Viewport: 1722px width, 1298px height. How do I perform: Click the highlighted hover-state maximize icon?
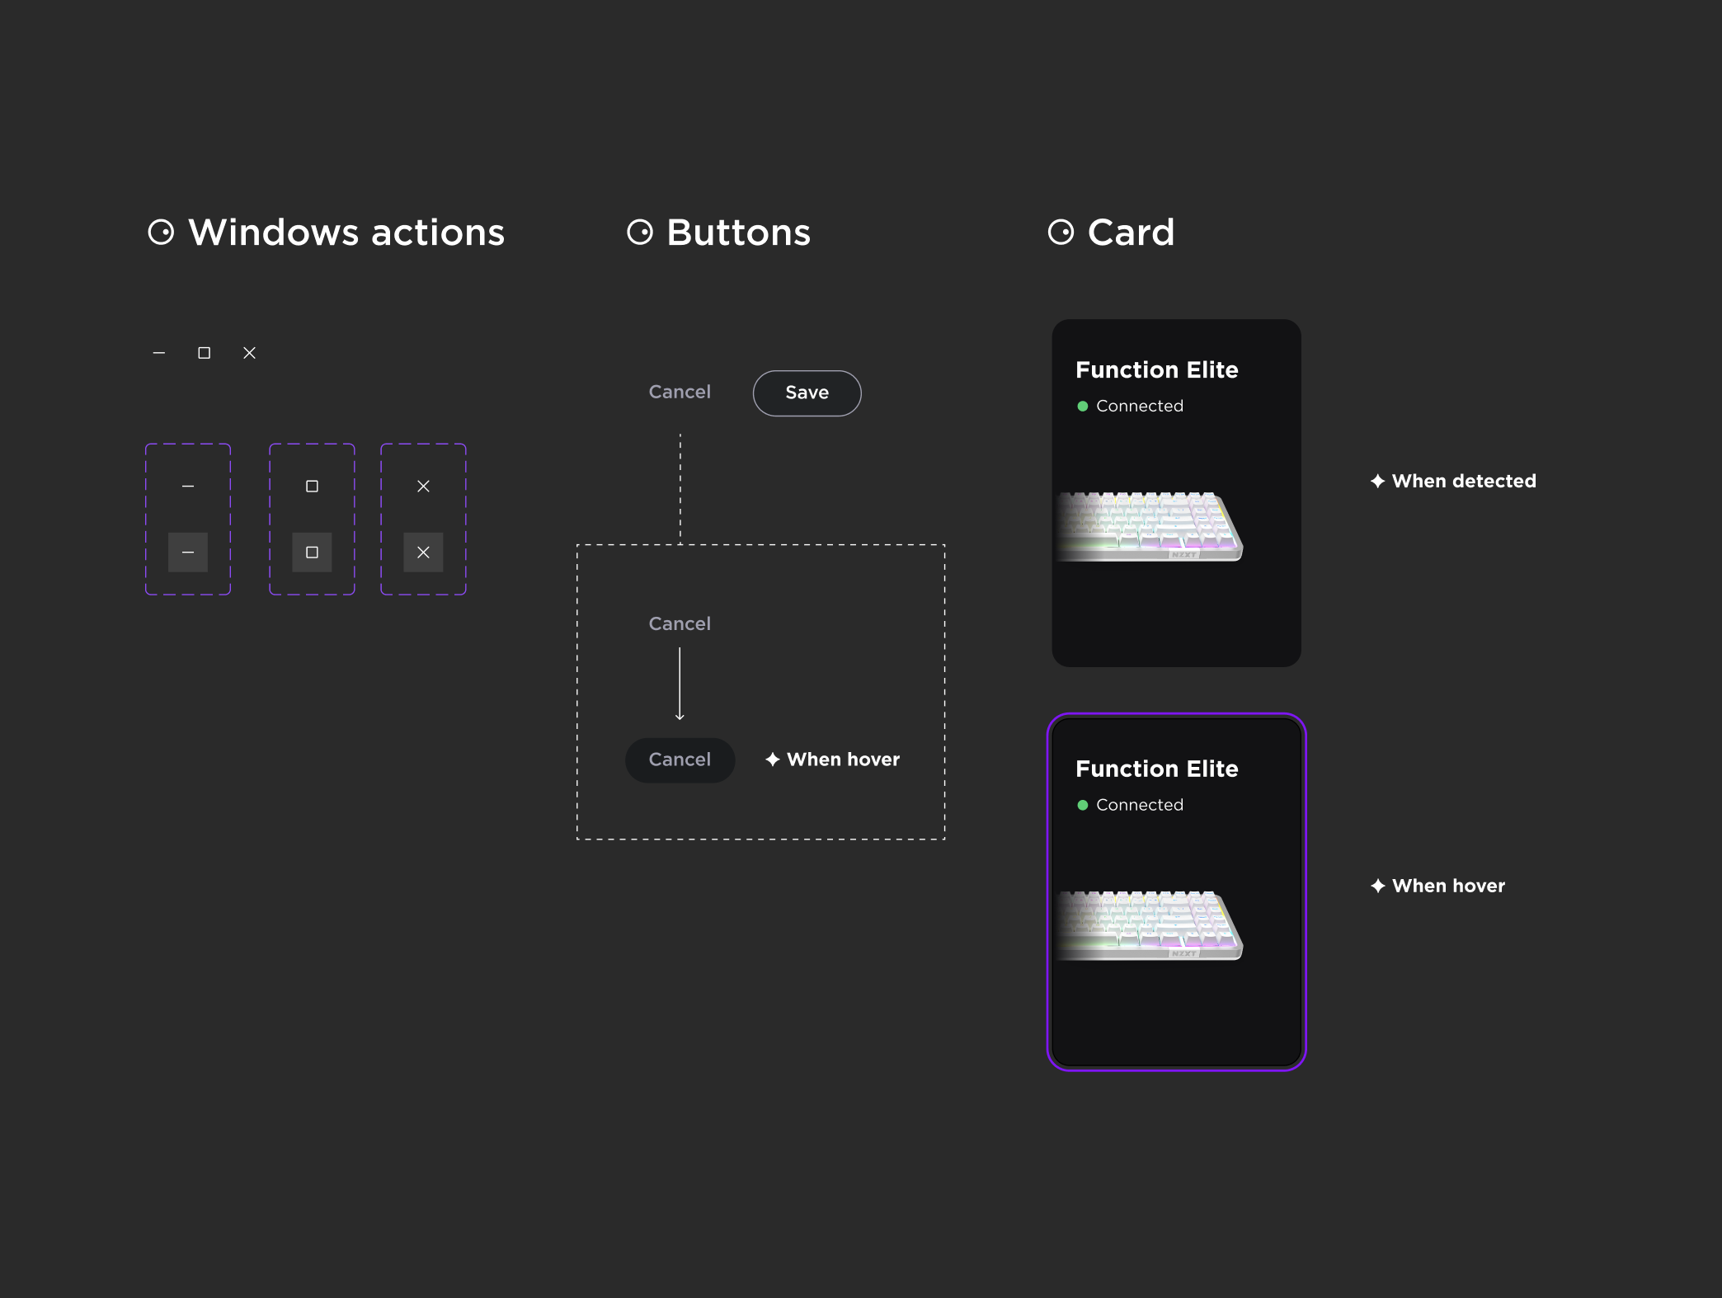click(x=312, y=553)
